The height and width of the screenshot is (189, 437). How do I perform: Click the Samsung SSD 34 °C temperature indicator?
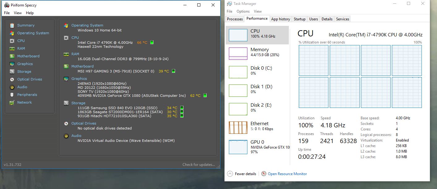click(182, 108)
